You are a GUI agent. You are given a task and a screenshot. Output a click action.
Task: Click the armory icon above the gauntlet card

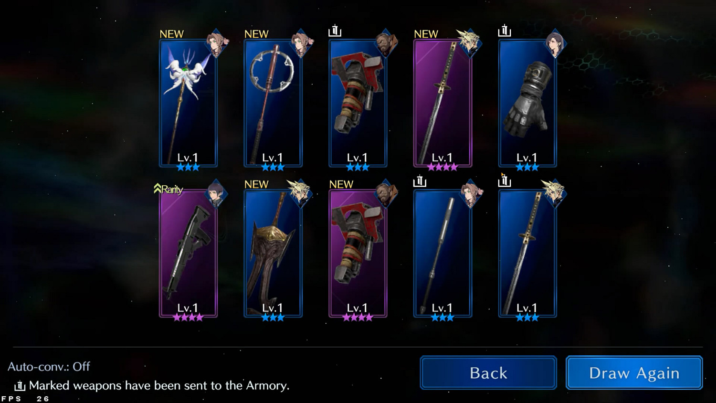pos(505,31)
